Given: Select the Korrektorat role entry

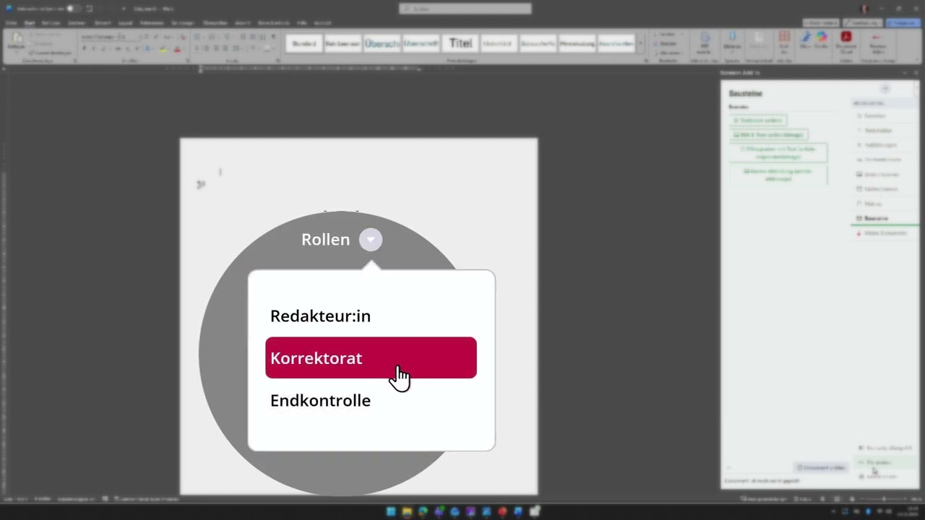Looking at the screenshot, I should coord(371,357).
